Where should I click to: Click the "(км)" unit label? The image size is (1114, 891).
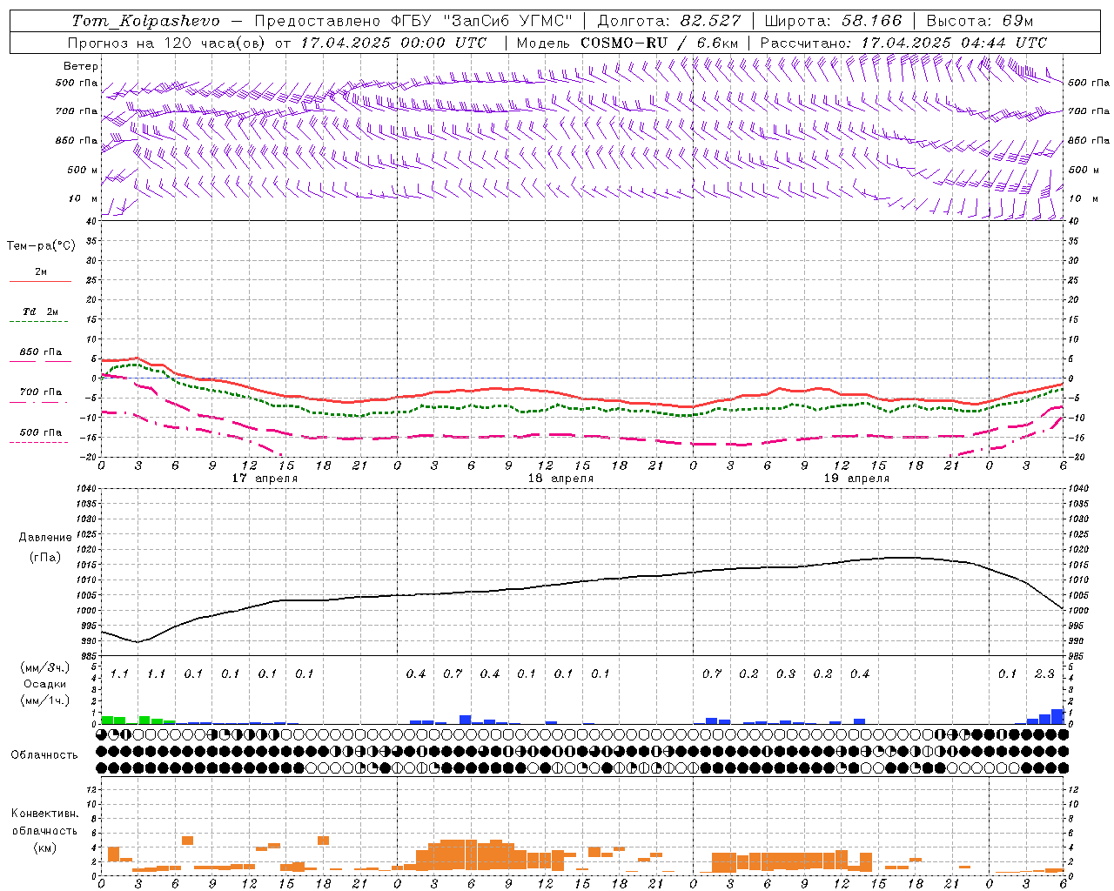(x=44, y=847)
